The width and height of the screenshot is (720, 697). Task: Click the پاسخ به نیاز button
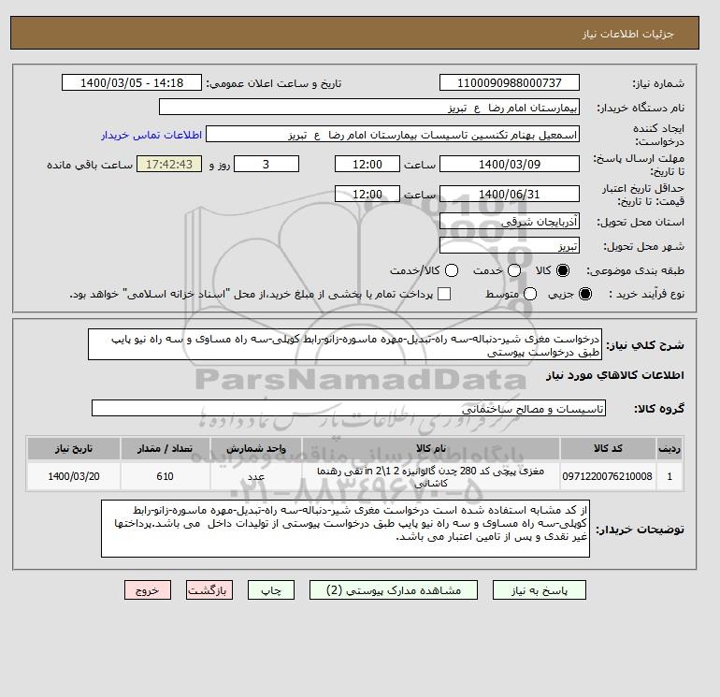point(540,590)
